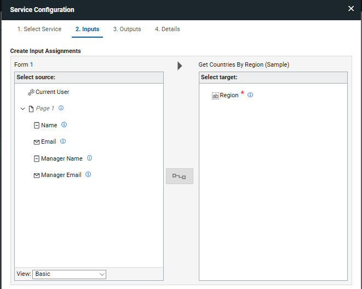Go to the Details tab

click(167, 29)
